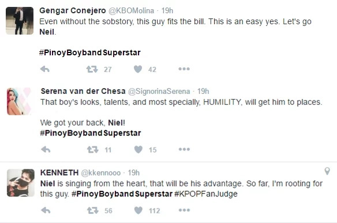
Task: Like KENNETH's tweet with 112 likes
Action: click(x=138, y=210)
